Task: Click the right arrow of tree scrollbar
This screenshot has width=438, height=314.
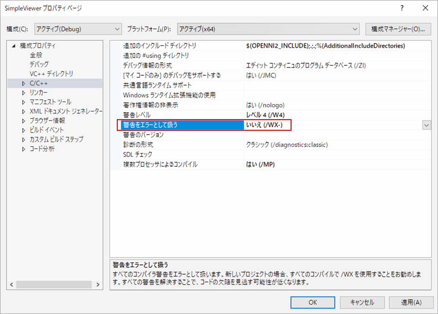Action: point(98,285)
